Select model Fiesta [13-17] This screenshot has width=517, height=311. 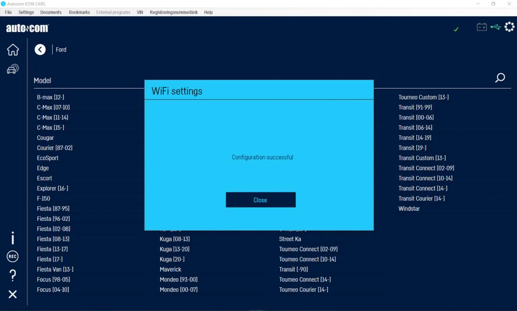tap(52, 249)
